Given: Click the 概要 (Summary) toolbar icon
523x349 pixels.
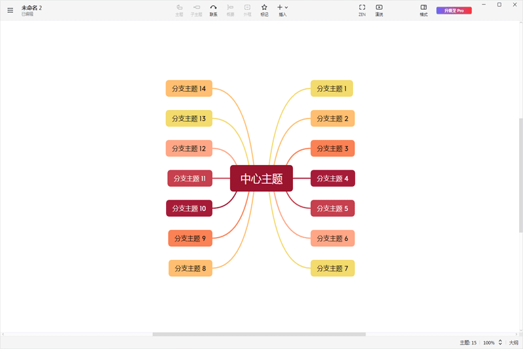Looking at the screenshot, I should [230, 10].
